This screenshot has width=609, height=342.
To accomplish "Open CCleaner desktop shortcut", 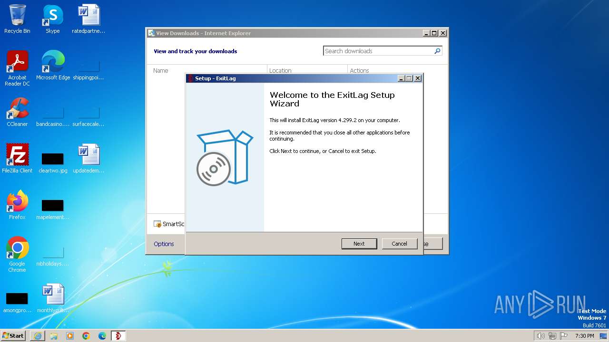I will click(17, 112).
